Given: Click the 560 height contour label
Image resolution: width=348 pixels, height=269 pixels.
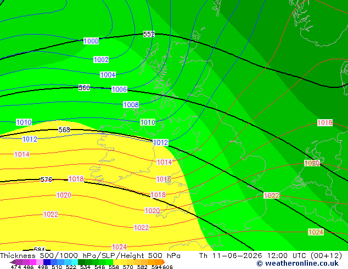Looking at the screenshot, I should coord(85,88).
